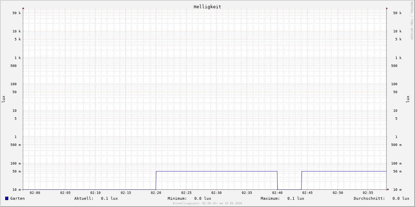Click the 02:55 time axis label
Image resolution: width=415 pixels, height=207 pixels.
coord(368,193)
